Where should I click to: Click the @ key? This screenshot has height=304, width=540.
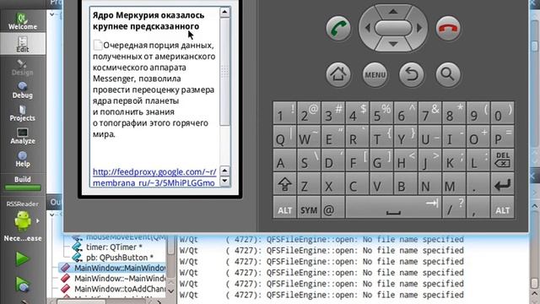[x=333, y=208]
